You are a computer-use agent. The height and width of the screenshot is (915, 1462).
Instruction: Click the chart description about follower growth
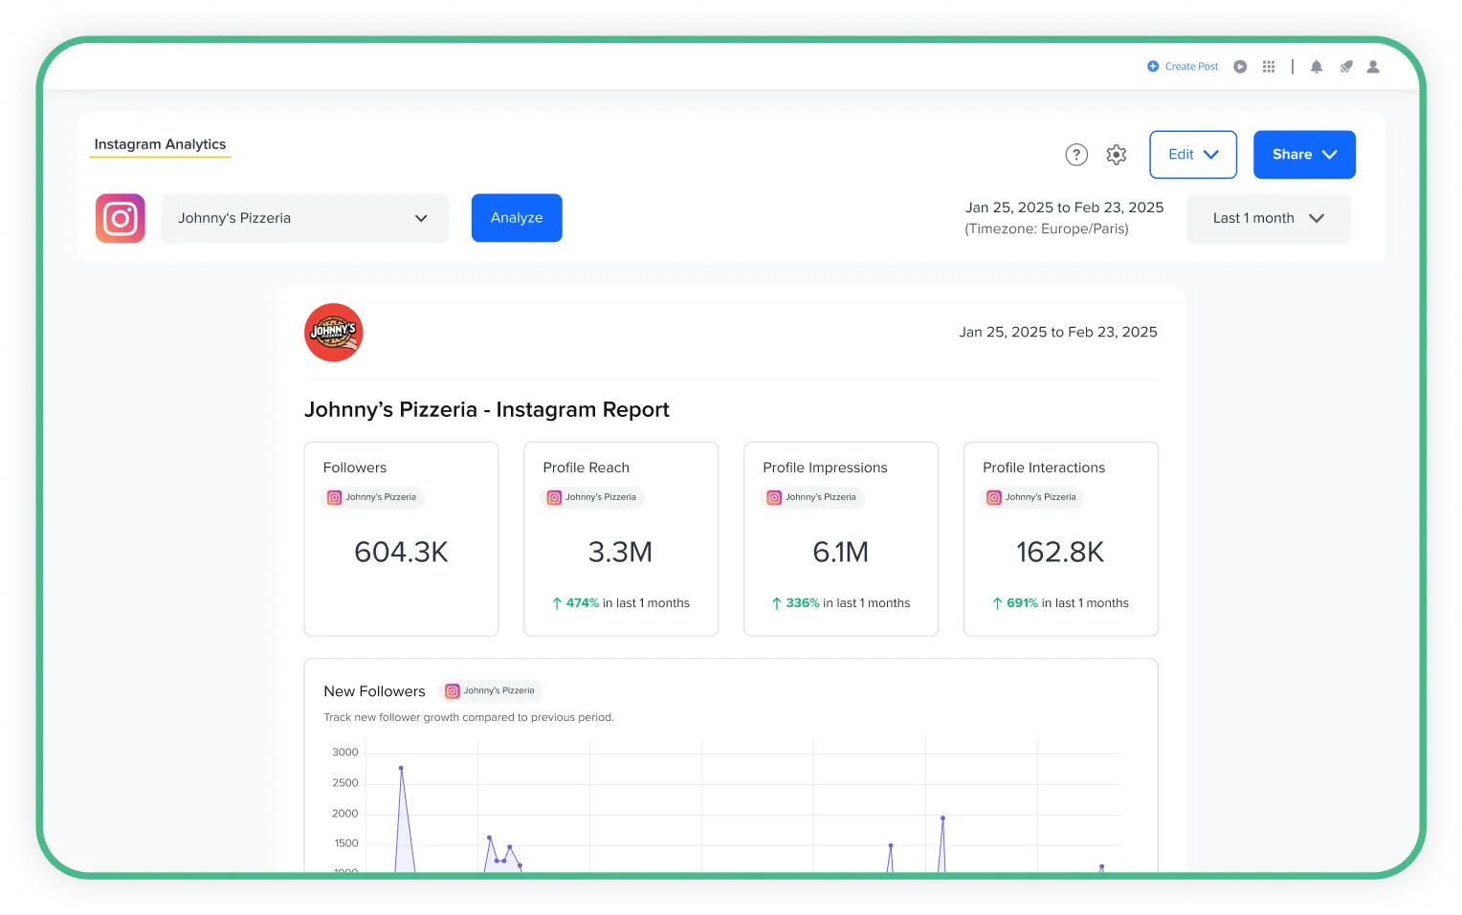click(x=469, y=717)
